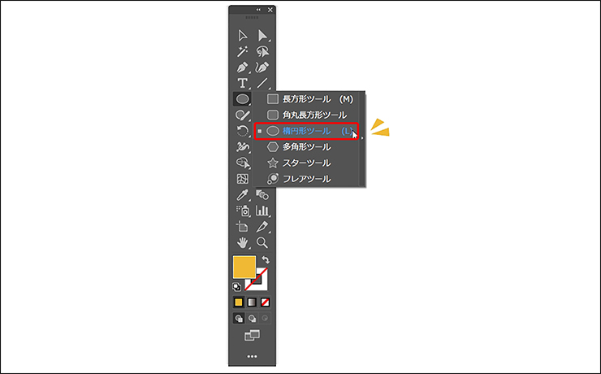This screenshot has width=601, height=374.
Task: Select the Pen tool
Action: [x=242, y=67]
